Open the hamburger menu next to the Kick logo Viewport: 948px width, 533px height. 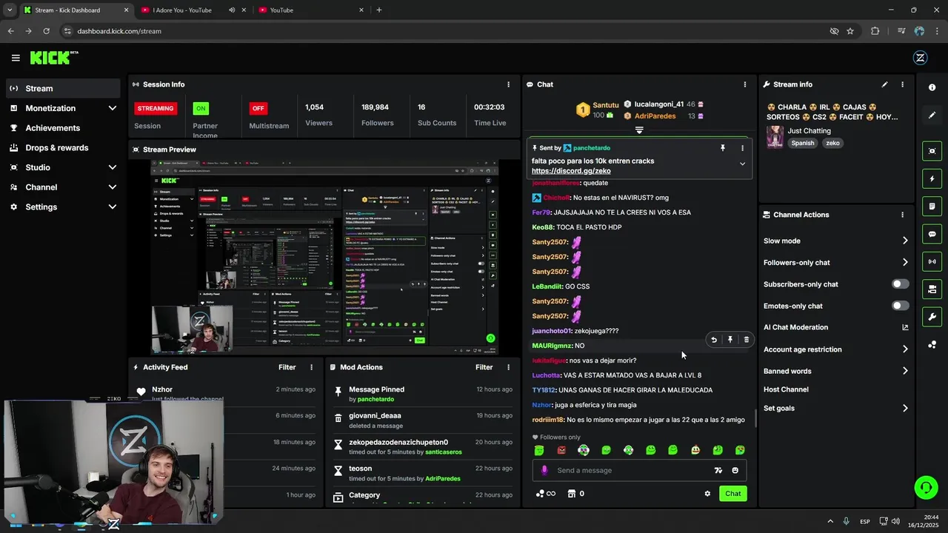[16, 58]
